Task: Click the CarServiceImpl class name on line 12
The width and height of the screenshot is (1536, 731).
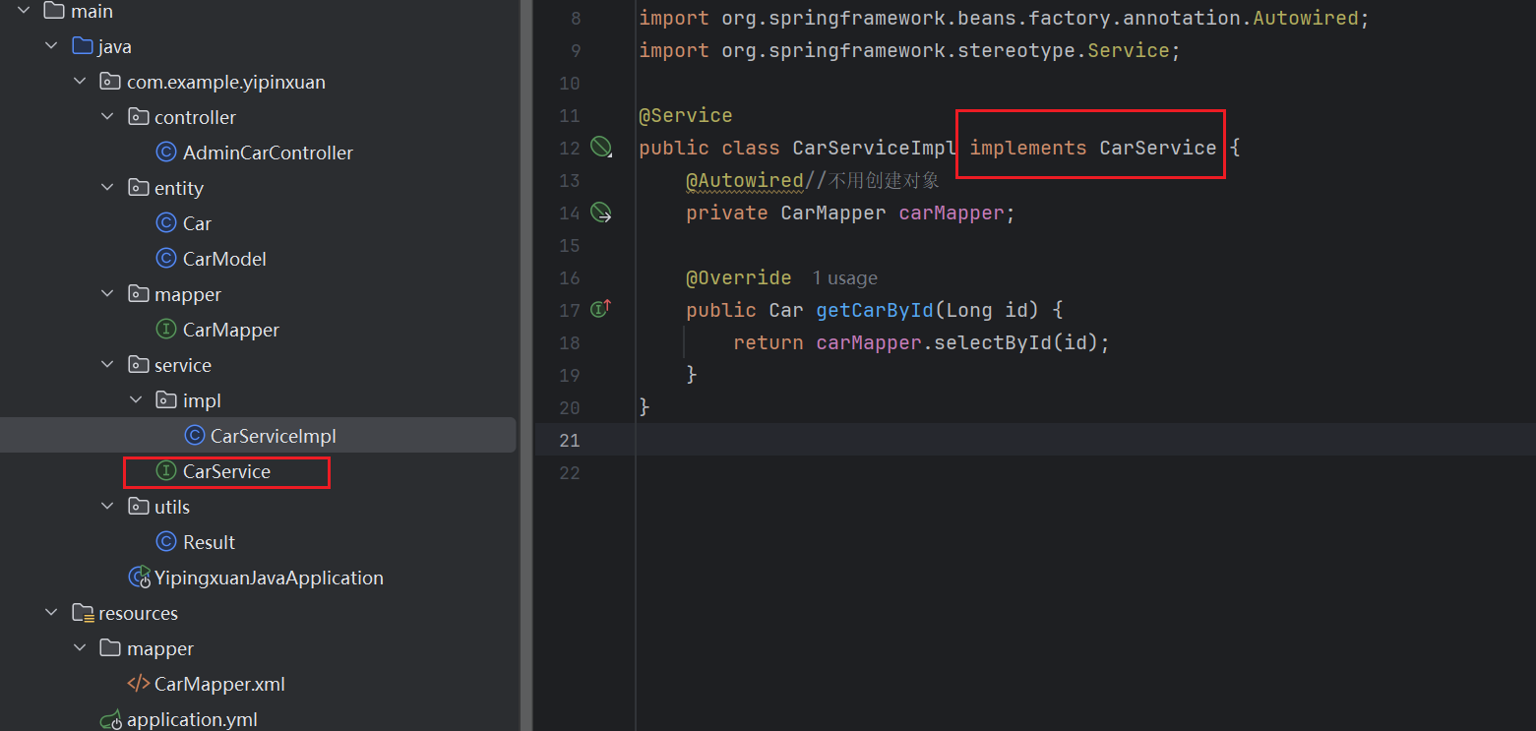Action: coord(875,148)
